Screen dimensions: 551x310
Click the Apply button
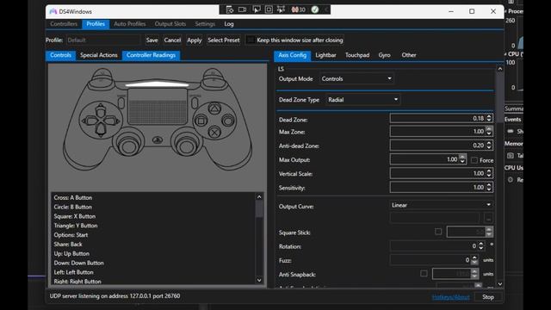pos(195,40)
